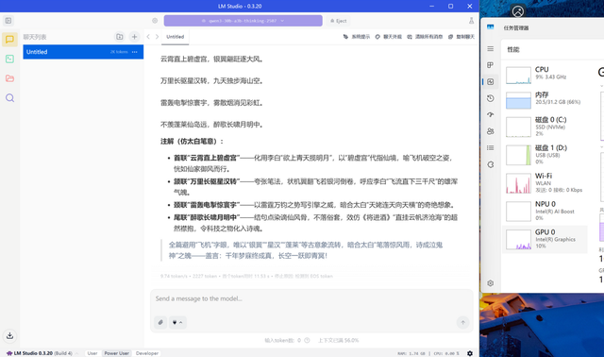The width and height of the screenshot is (604, 357).
Task: Select Wi-Fi in Task Manager
Action: click(x=545, y=182)
